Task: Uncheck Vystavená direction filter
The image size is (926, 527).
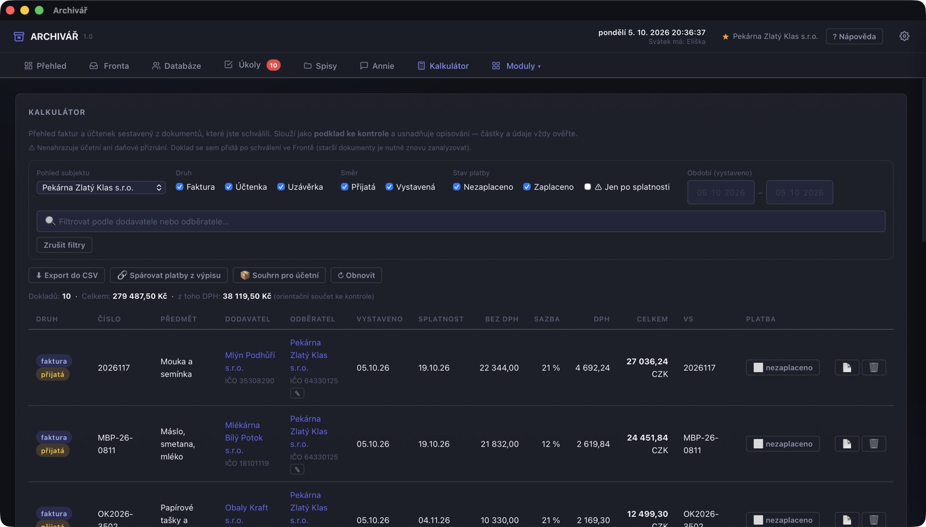Action: click(389, 186)
